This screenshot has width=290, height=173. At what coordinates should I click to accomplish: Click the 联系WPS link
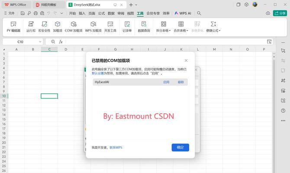pyautogui.click(x=116, y=147)
